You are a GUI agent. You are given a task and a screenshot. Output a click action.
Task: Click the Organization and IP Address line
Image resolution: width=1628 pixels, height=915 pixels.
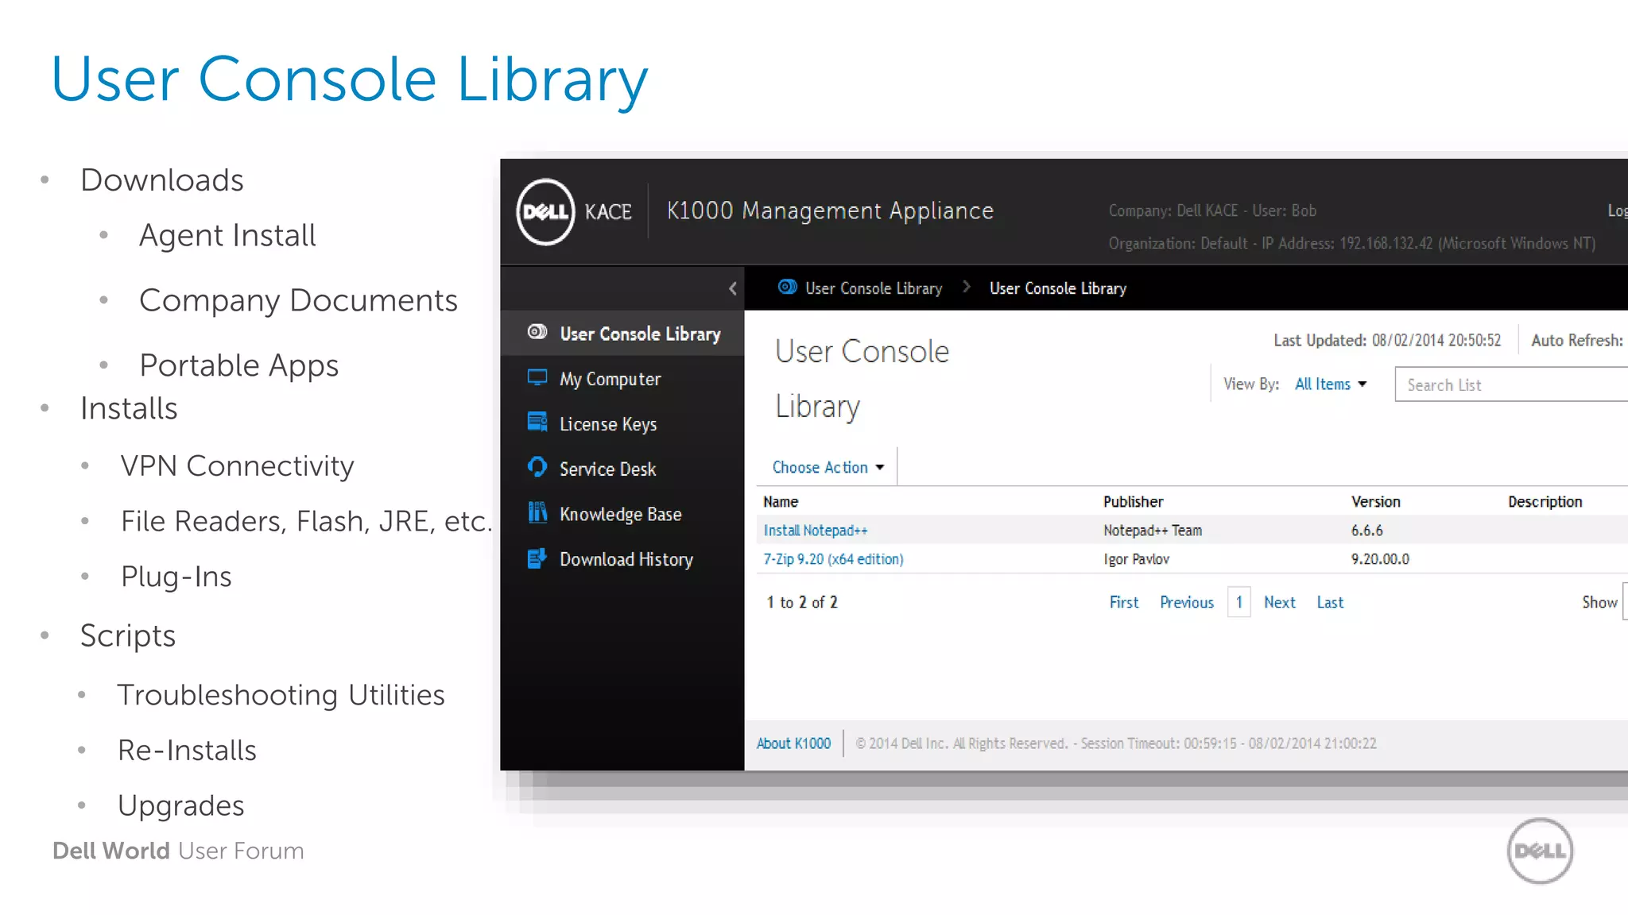pos(1352,243)
